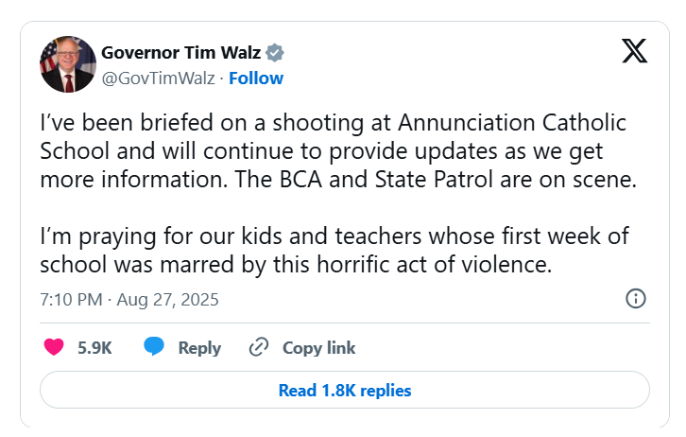686x437 pixels.
Task: Click the reply speech bubble icon
Action: tap(154, 347)
